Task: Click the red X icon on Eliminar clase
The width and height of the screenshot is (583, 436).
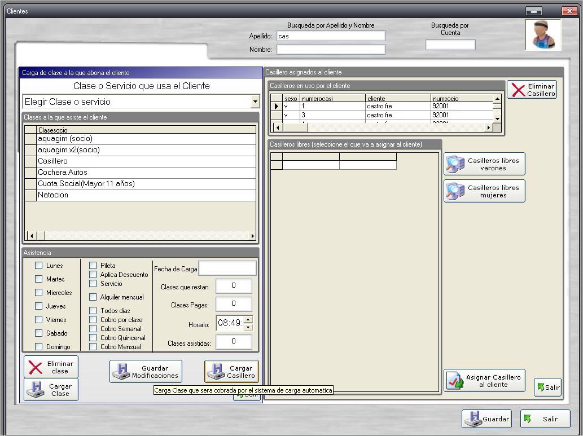Action: pos(36,368)
